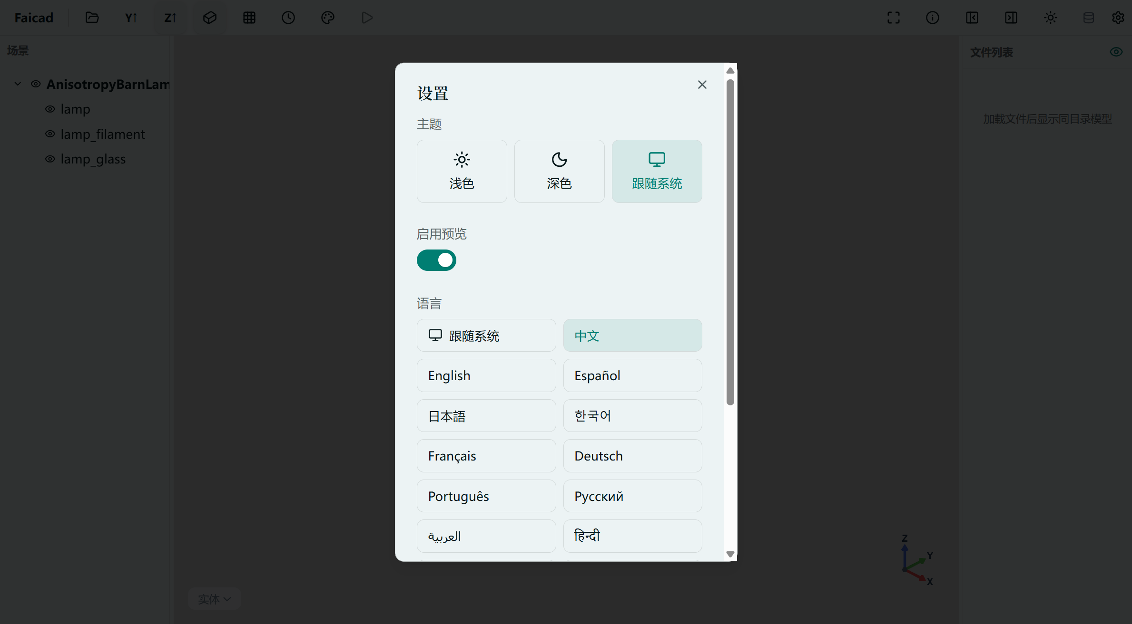Choose the 浅色 light theme

pyautogui.click(x=462, y=171)
